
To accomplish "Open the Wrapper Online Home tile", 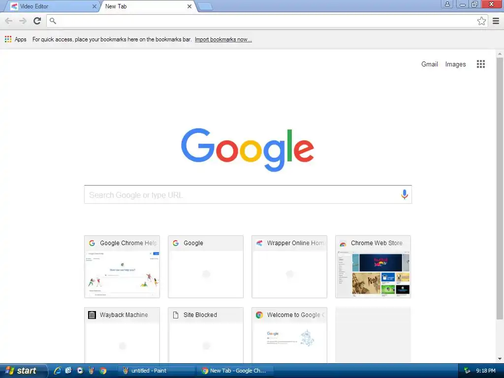I will point(289,266).
